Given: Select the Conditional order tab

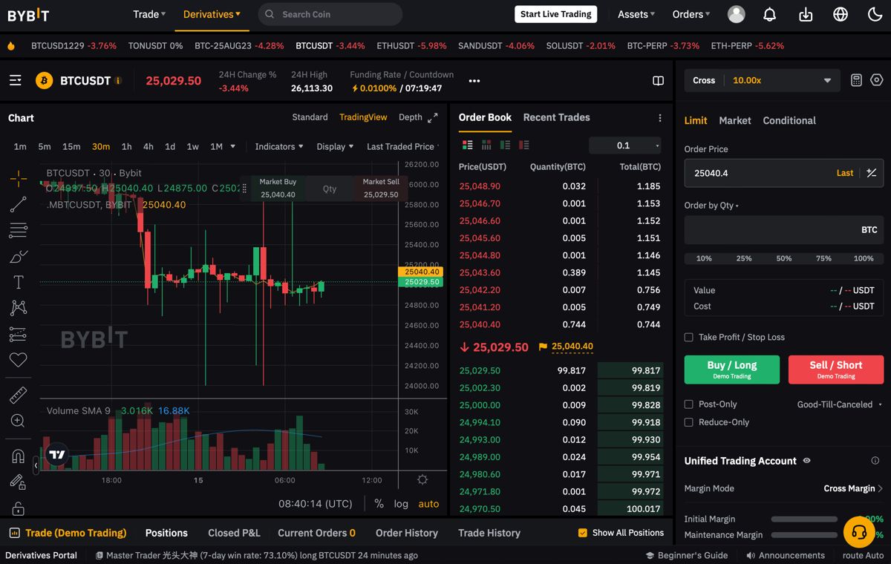Looking at the screenshot, I should point(789,120).
